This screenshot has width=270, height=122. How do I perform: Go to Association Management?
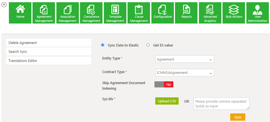point(68,13)
